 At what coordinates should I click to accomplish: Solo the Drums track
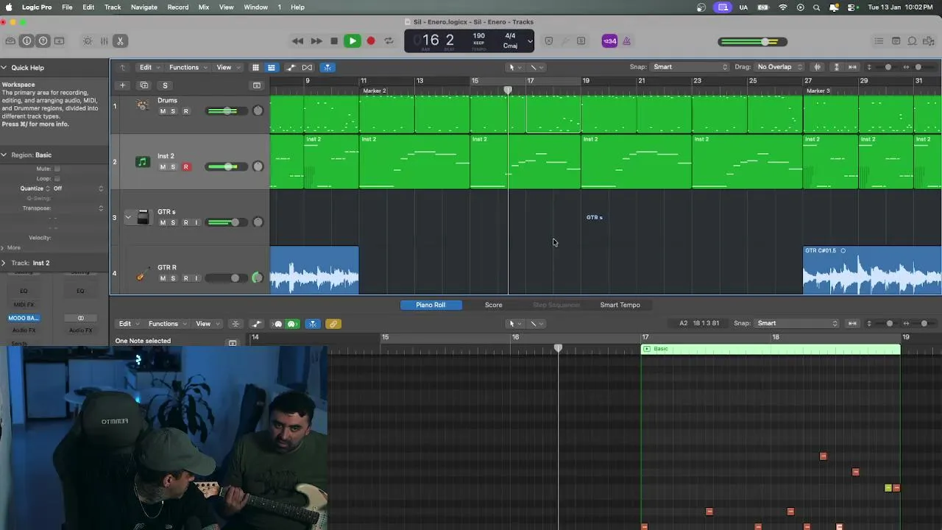[173, 111]
